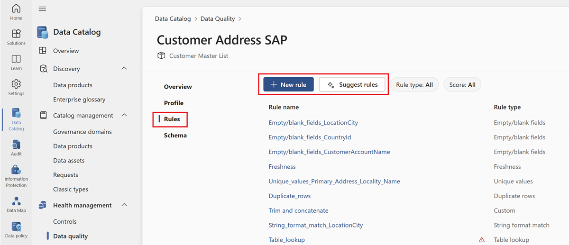This screenshot has height=245, width=569.
Task: Open the Score: All filter
Action: click(462, 85)
